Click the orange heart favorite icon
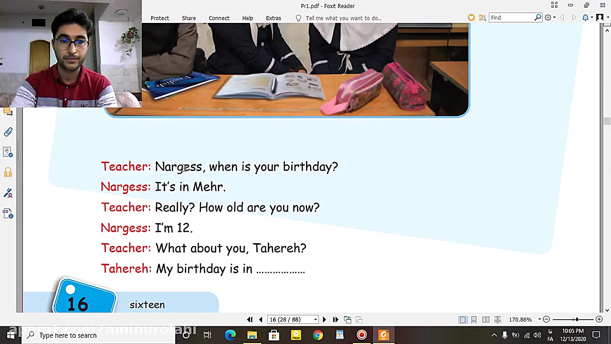The width and height of the screenshot is (611, 344). click(471, 18)
